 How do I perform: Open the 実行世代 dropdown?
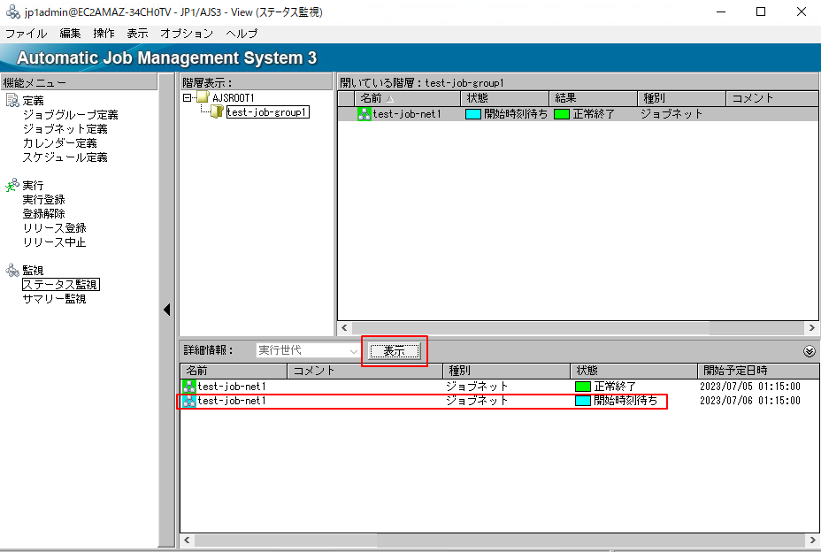click(353, 351)
